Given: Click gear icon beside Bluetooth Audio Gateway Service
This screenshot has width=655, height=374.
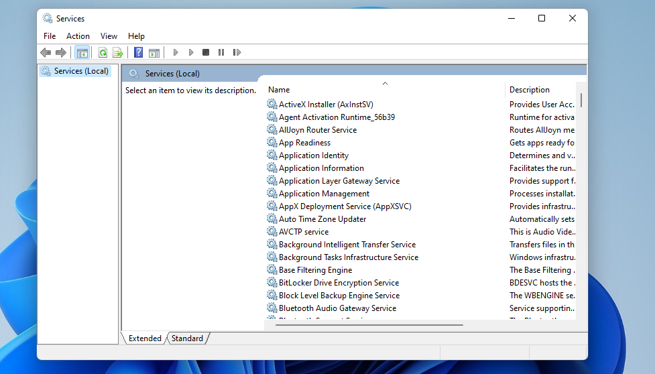Looking at the screenshot, I should 272,308.
